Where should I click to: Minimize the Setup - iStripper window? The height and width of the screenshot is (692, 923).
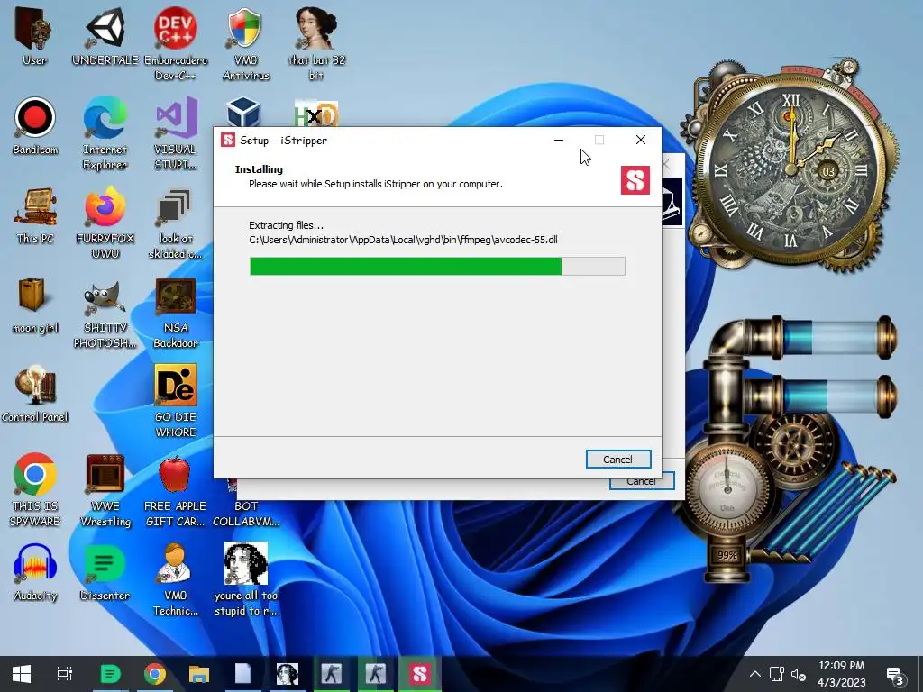tap(559, 140)
